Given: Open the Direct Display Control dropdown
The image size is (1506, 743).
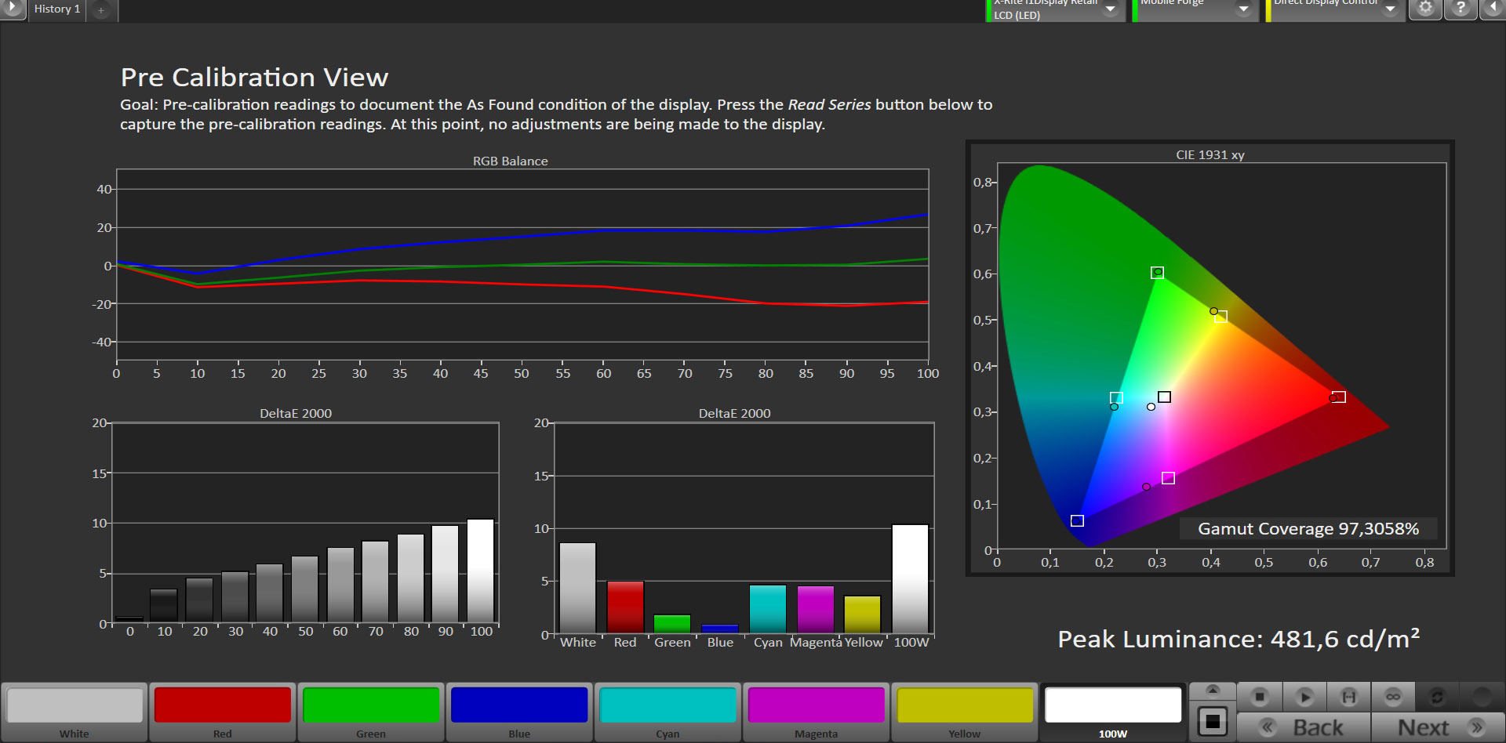Looking at the screenshot, I should [1390, 9].
